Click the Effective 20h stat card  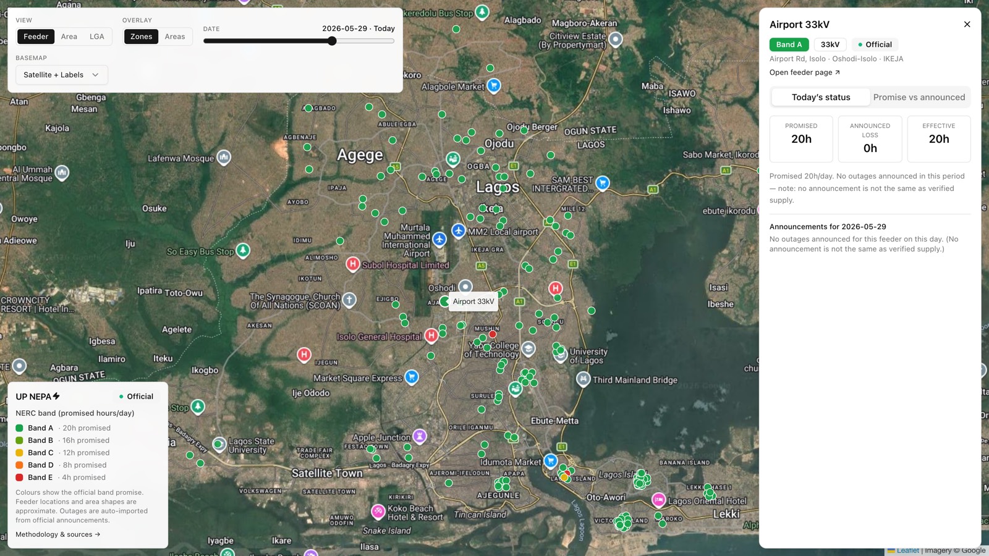coord(939,139)
